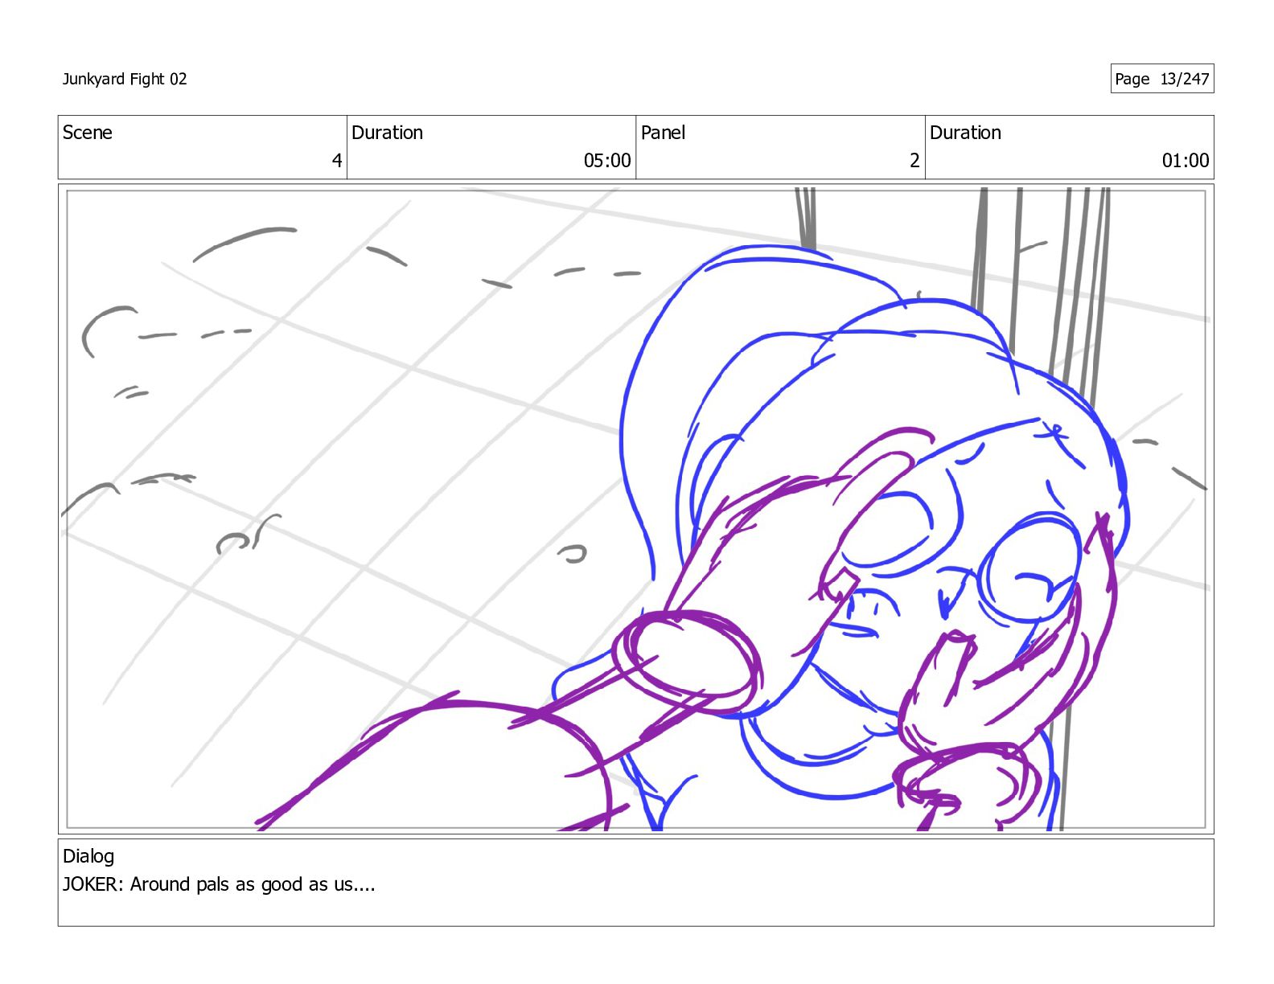Click the storyboard panel sketch image

[635, 509]
